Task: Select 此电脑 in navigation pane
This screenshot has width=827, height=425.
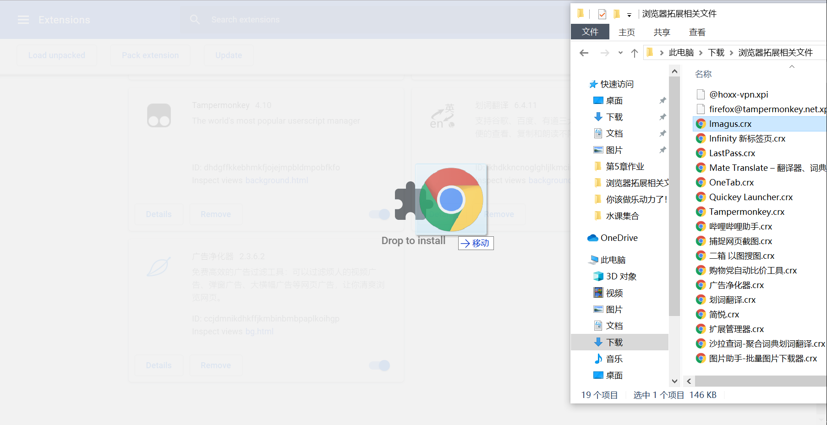Action: [x=613, y=260]
